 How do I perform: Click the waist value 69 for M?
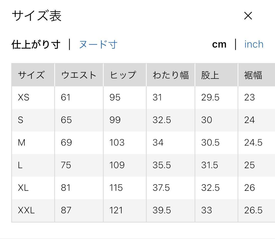pyautogui.click(x=66, y=142)
